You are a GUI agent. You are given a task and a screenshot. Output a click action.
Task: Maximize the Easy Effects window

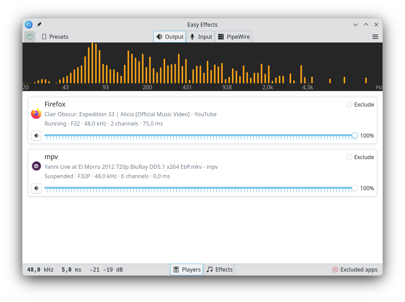(x=366, y=25)
